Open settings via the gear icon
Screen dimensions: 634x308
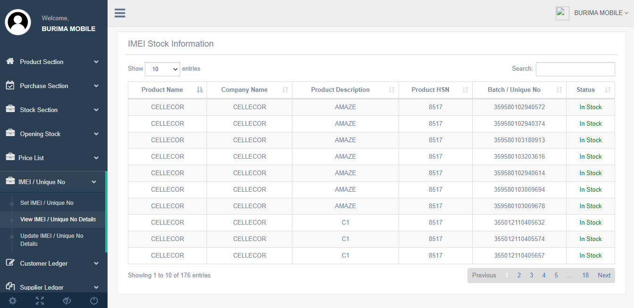(13, 300)
